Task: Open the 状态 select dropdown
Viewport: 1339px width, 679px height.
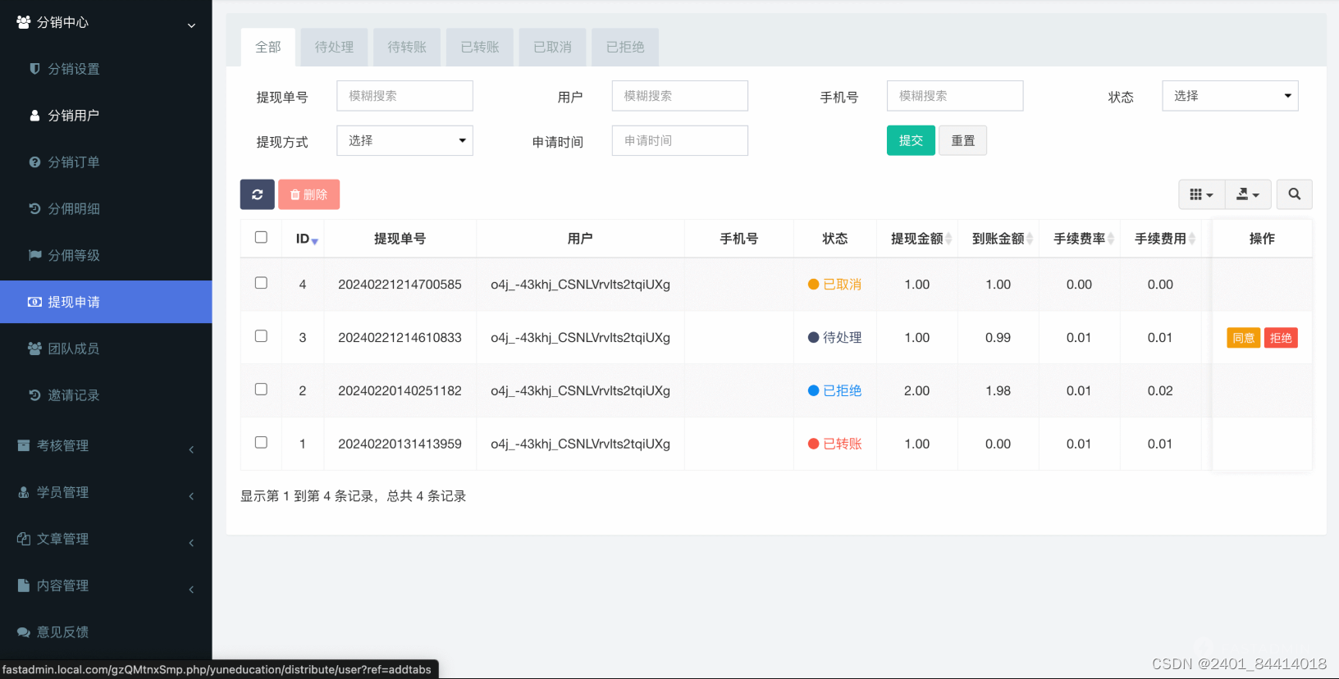Action: click(x=1230, y=96)
